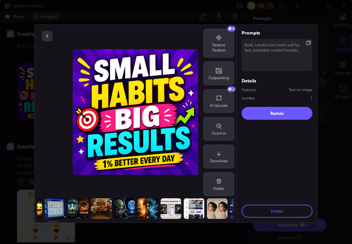
Task: Choose the emoji grid thumbnail
Action: click(55, 209)
